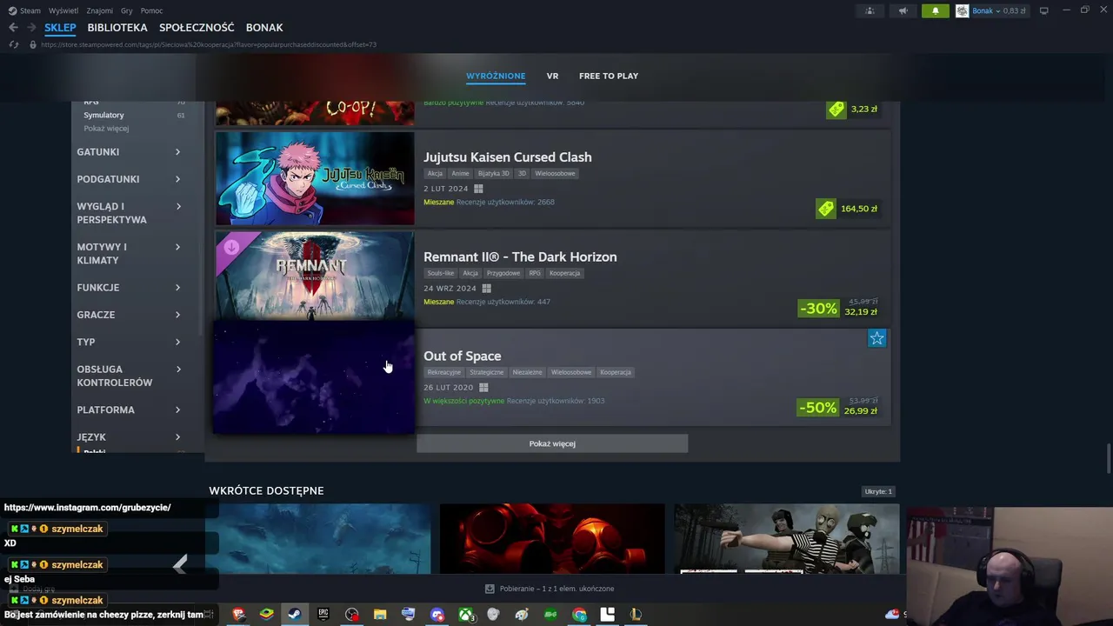Select the FREE TO PLAY store tab
Viewport: 1113px width, 626px height.
click(x=609, y=76)
